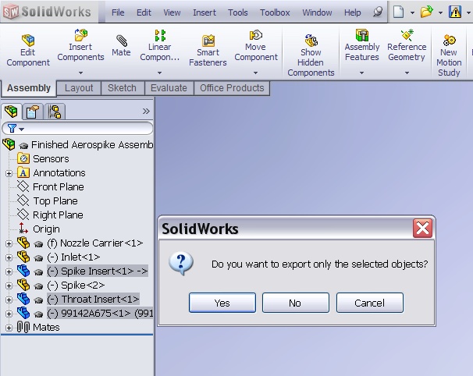Expand the Mates node
Viewport: 473px width, 376px height.
click(9, 328)
